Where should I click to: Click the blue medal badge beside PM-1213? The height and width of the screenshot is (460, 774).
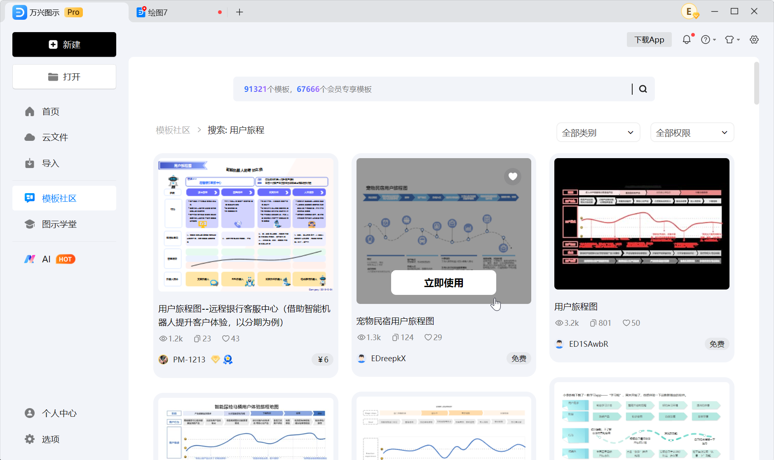[x=228, y=360]
